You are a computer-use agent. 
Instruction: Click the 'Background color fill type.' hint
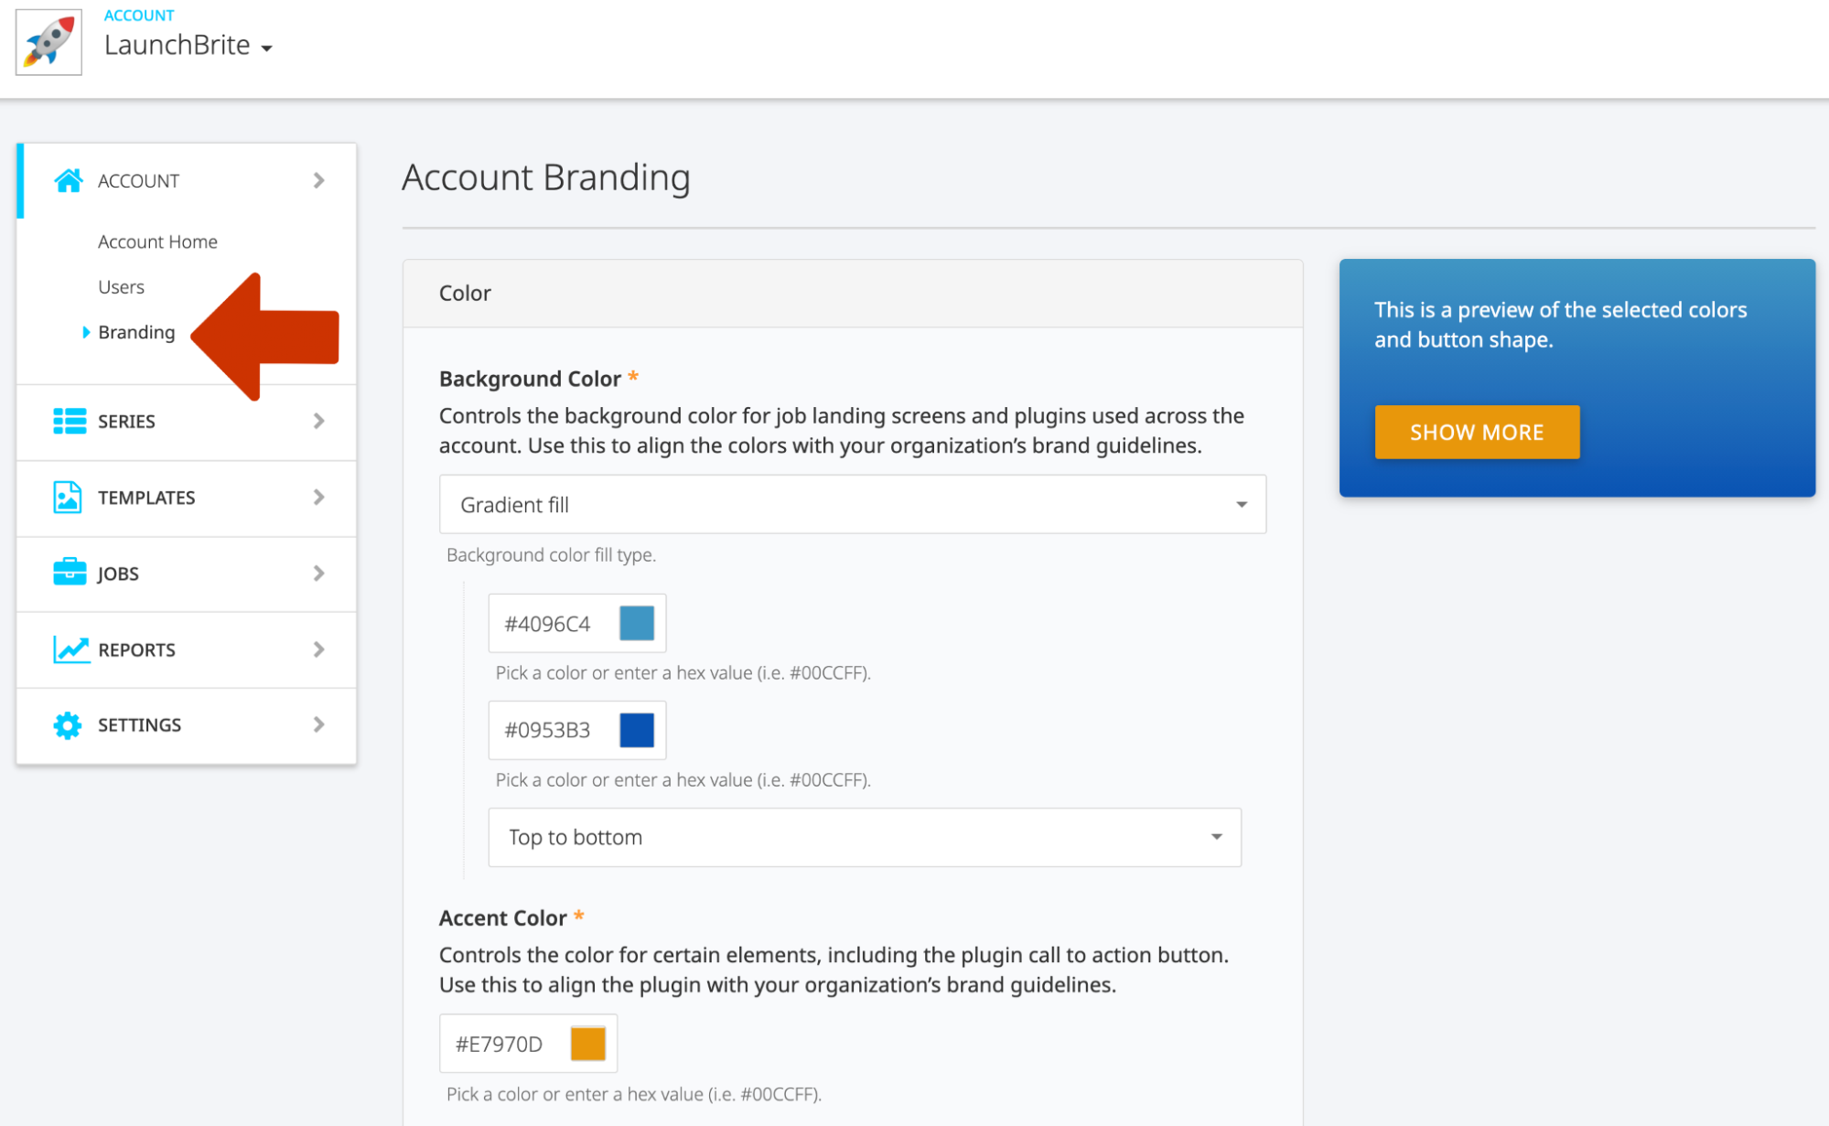551,555
